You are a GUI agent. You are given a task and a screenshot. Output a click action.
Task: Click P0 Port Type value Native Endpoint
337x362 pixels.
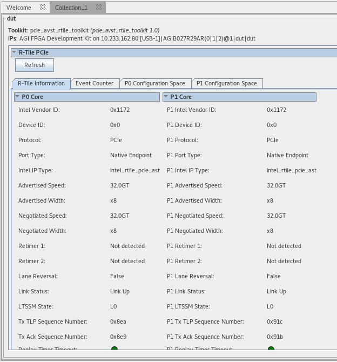tap(131, 155)
